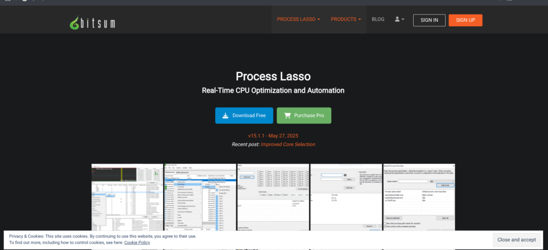Open the Bitsum logo homepage link
The width and height of the screenshot is (548, 250).
(x=92, y=22)
